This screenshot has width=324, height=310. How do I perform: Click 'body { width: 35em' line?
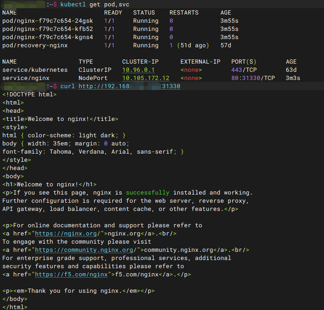(x=66, y=144)
